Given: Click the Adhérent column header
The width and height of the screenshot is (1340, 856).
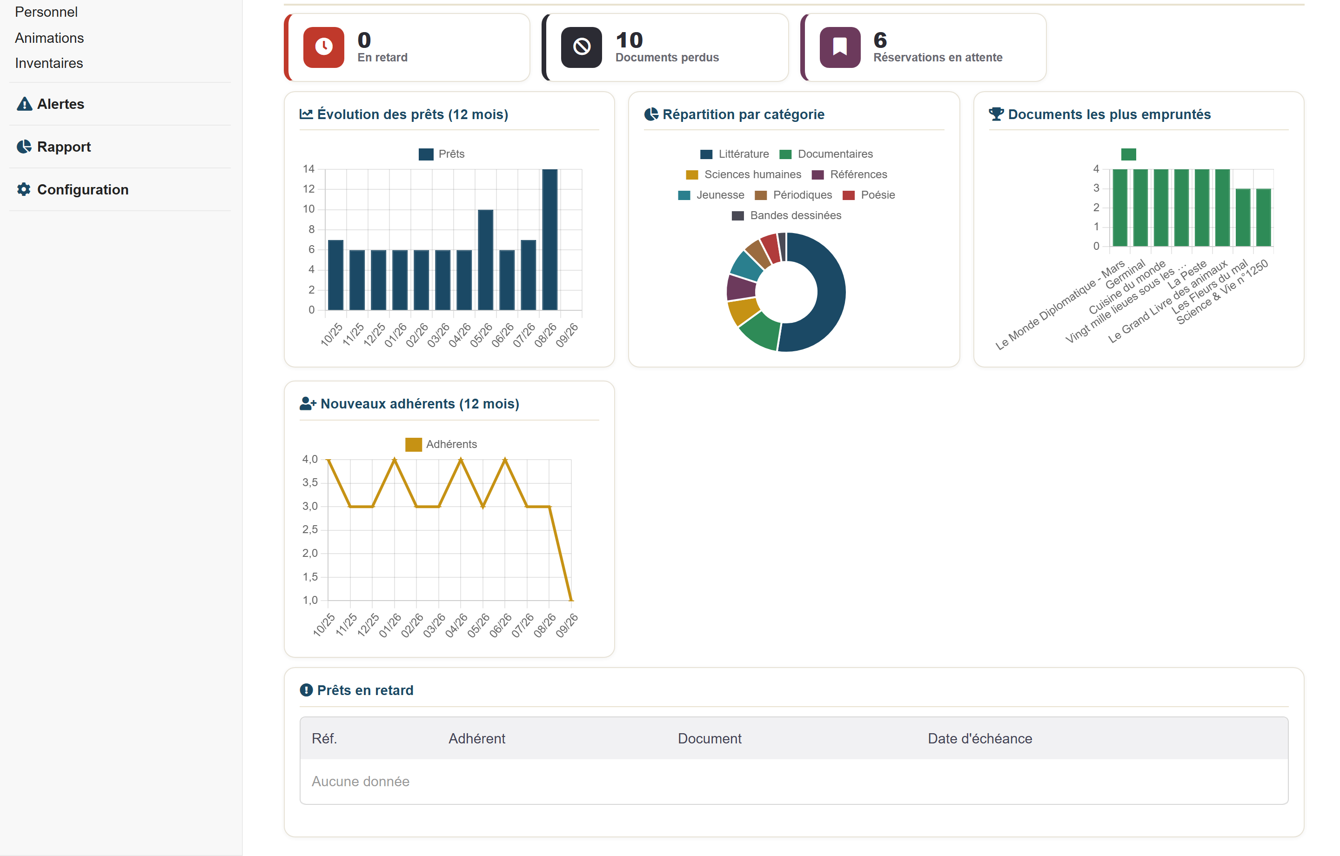Looking at the screenshot, I should click(477, 739).
